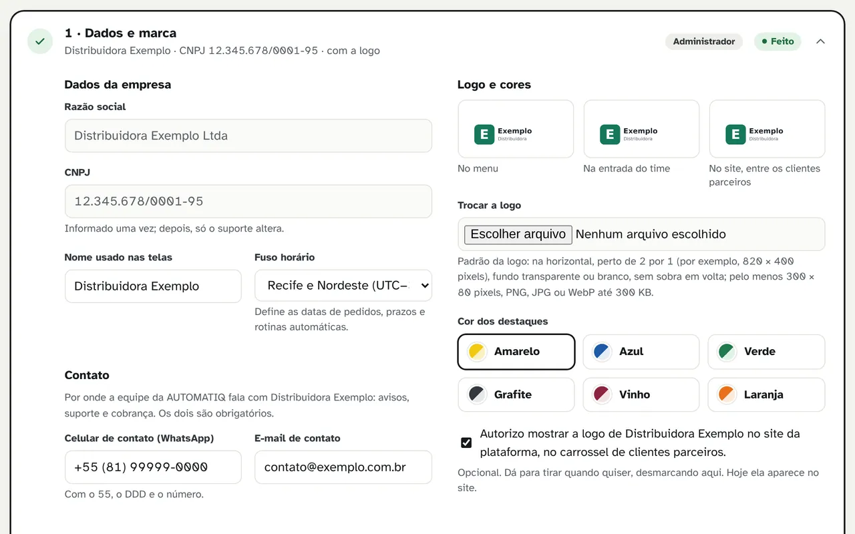Choose the Amarelo highlight color

[x=516, y=352]
